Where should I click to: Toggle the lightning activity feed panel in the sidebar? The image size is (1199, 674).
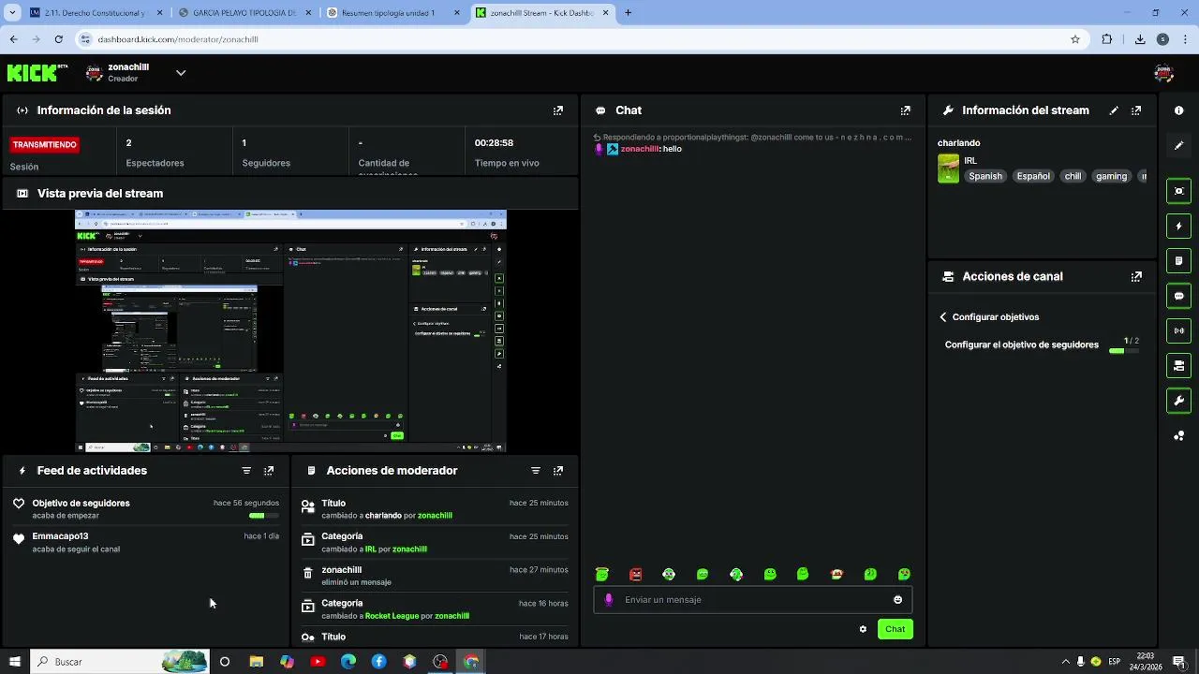[x=1178, y=226]
